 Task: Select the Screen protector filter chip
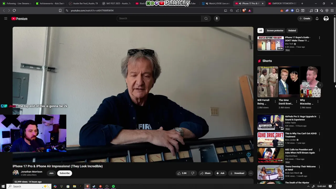click(x=275, y=30)
